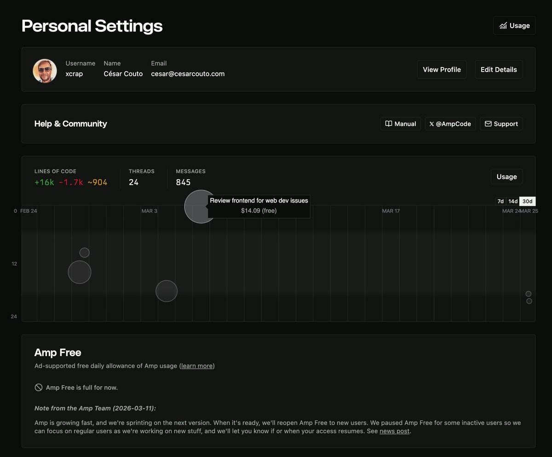Click the tooltip text 'Review frontend for web dev issues'
This screenshot has height=457, width=552.
click(259, 201)
